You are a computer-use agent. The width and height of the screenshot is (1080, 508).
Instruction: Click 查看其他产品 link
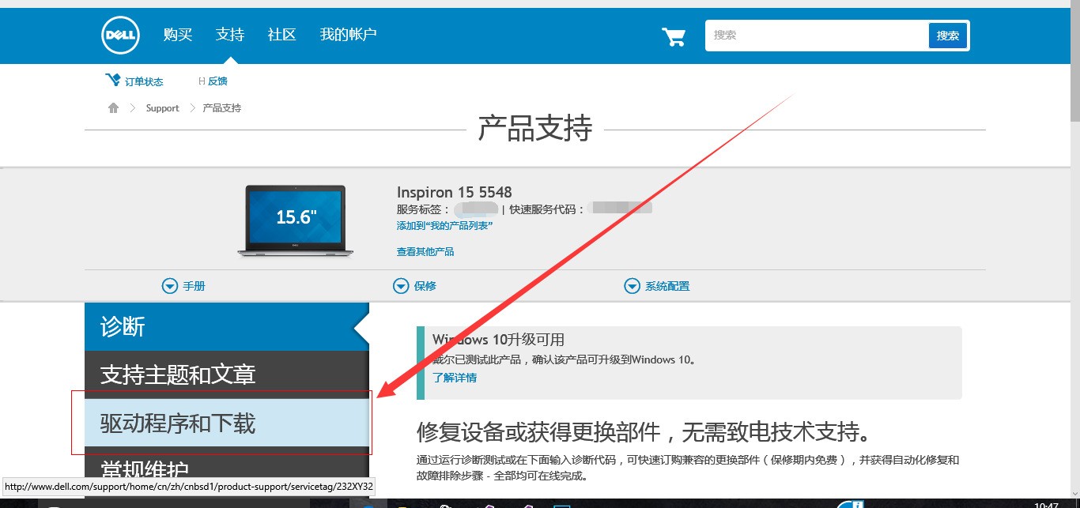pos(425,252)
